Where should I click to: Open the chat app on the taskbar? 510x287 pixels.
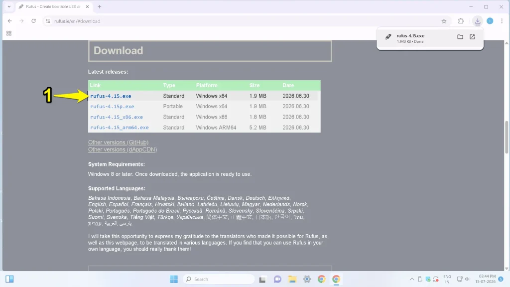pyautogui.click(x=277, y=279)
